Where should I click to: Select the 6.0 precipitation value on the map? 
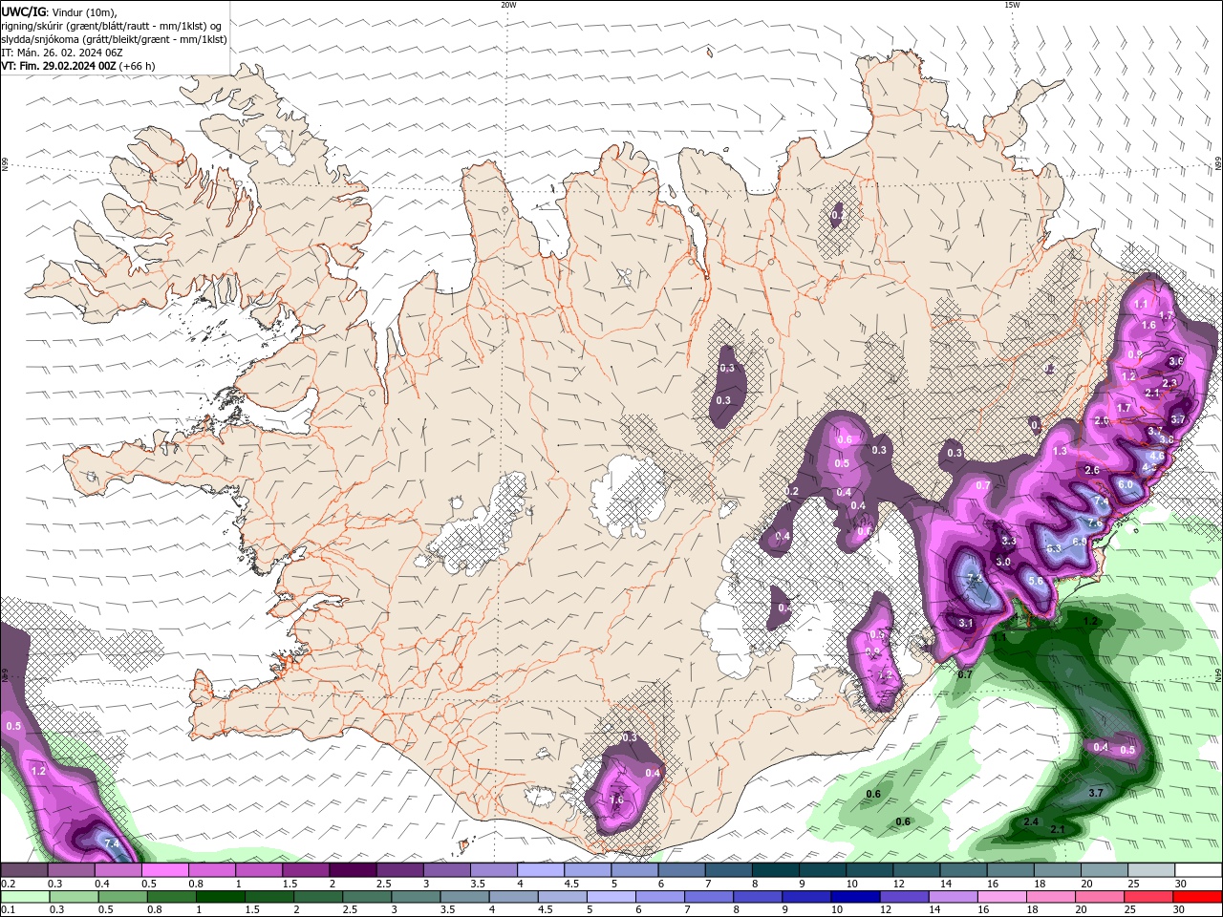[1126, 485]
